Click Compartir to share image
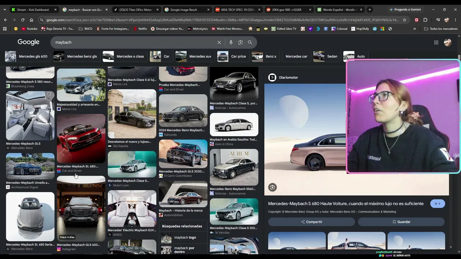Image resolution: width=461 pixels, height=259 pixels. [312, 222]
